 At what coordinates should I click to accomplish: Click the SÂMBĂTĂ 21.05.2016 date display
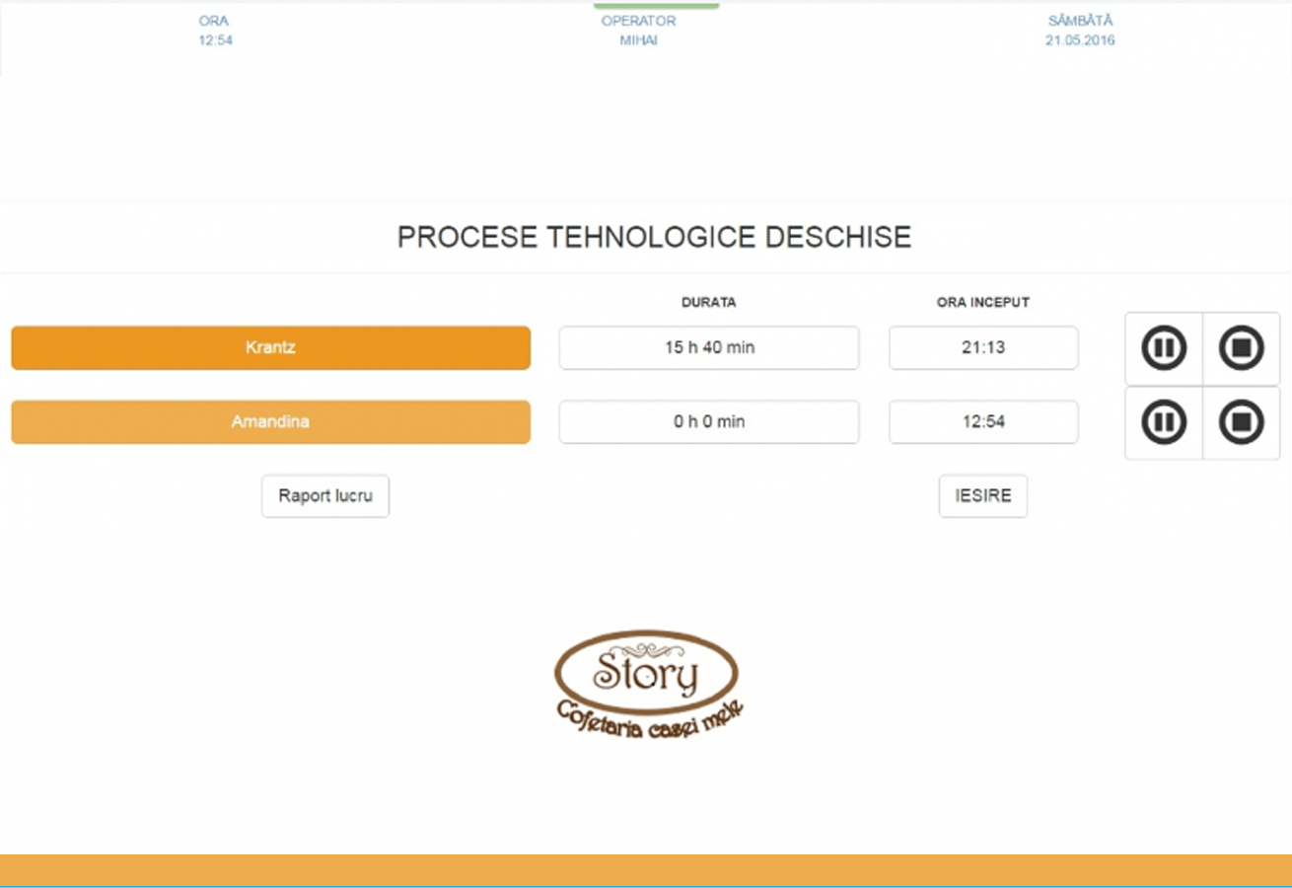(x=1080, y=31)
